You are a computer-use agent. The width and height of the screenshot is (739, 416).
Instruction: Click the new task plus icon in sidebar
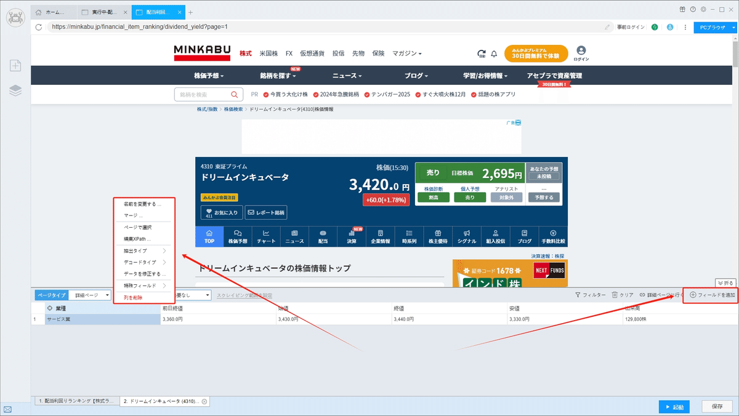coord(15,65)
